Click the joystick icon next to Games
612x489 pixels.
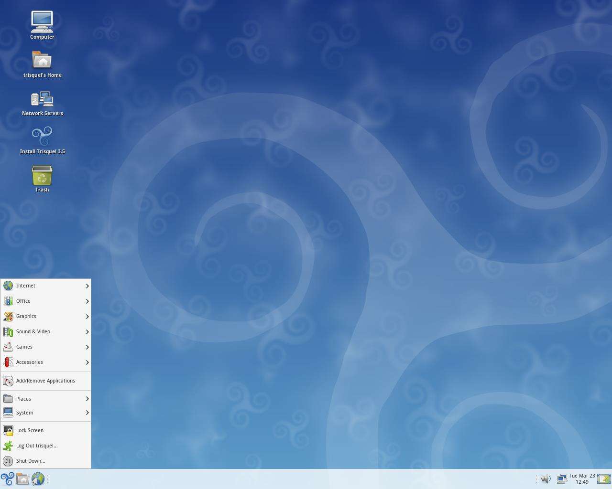tap(8, 347)
